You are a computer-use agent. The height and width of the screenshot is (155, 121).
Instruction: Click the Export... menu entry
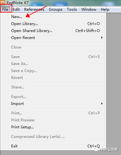coord(58,97)
